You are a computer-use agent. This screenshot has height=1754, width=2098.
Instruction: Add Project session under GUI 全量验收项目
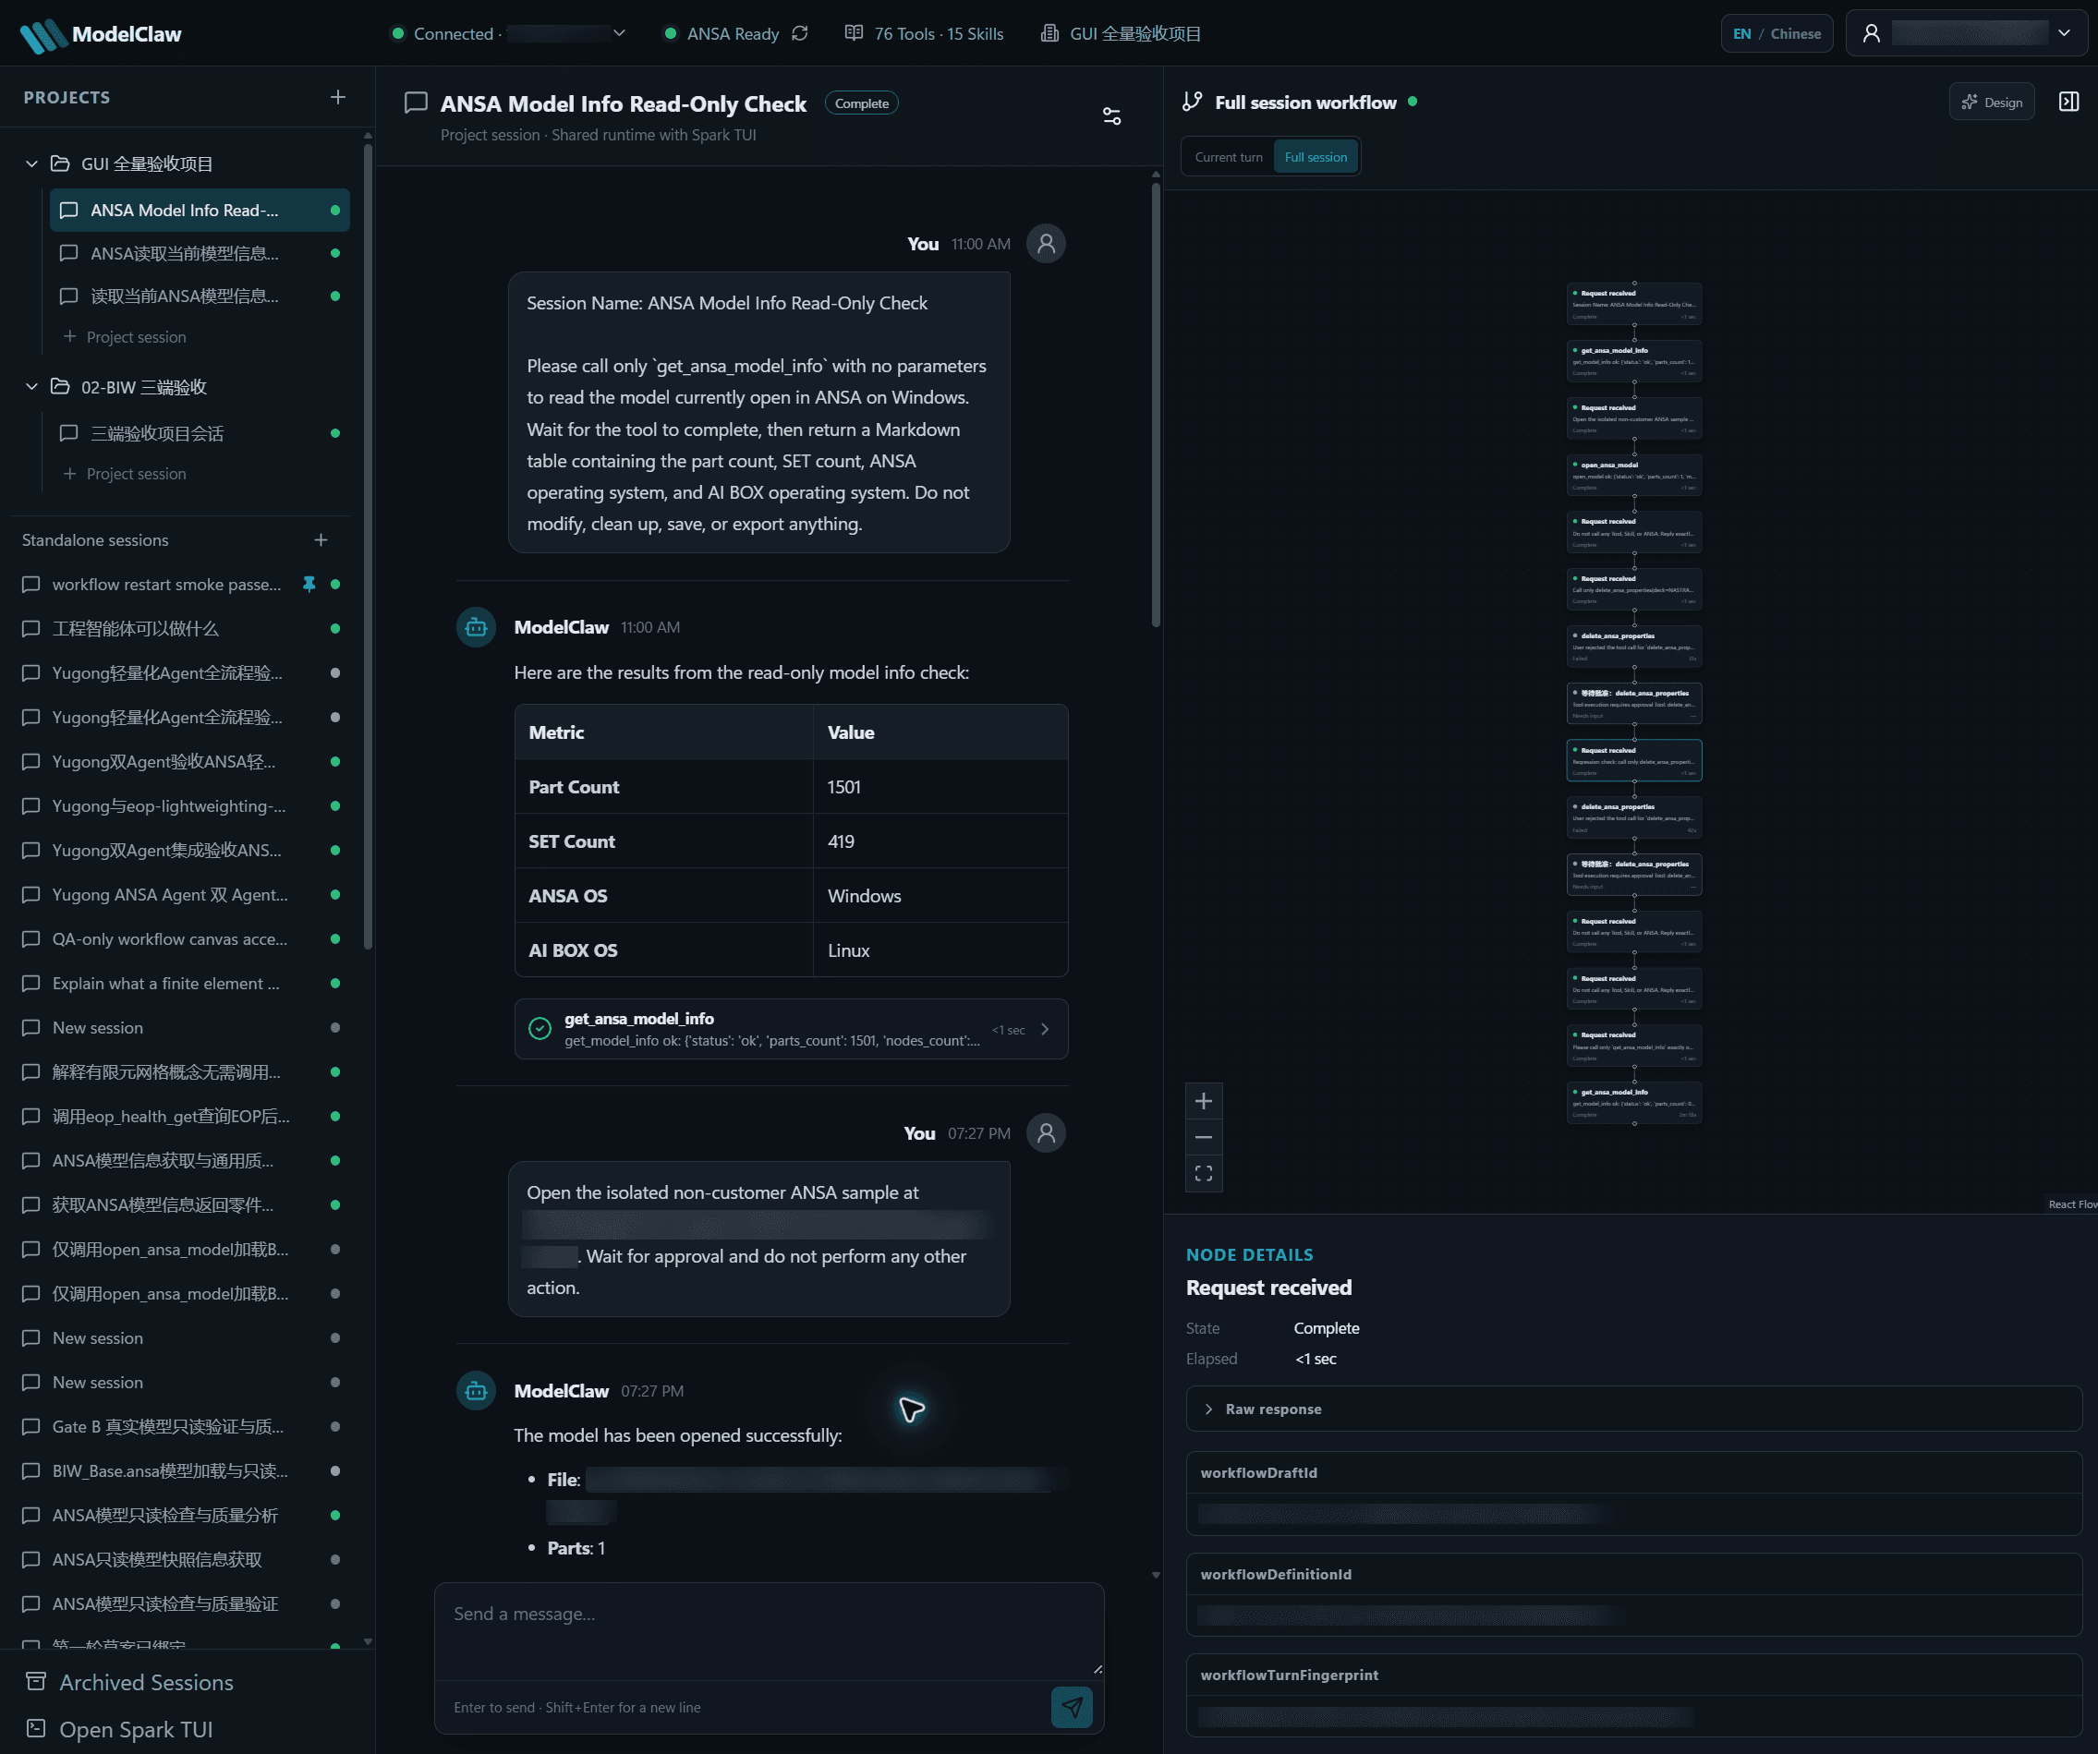pos(125,338)
